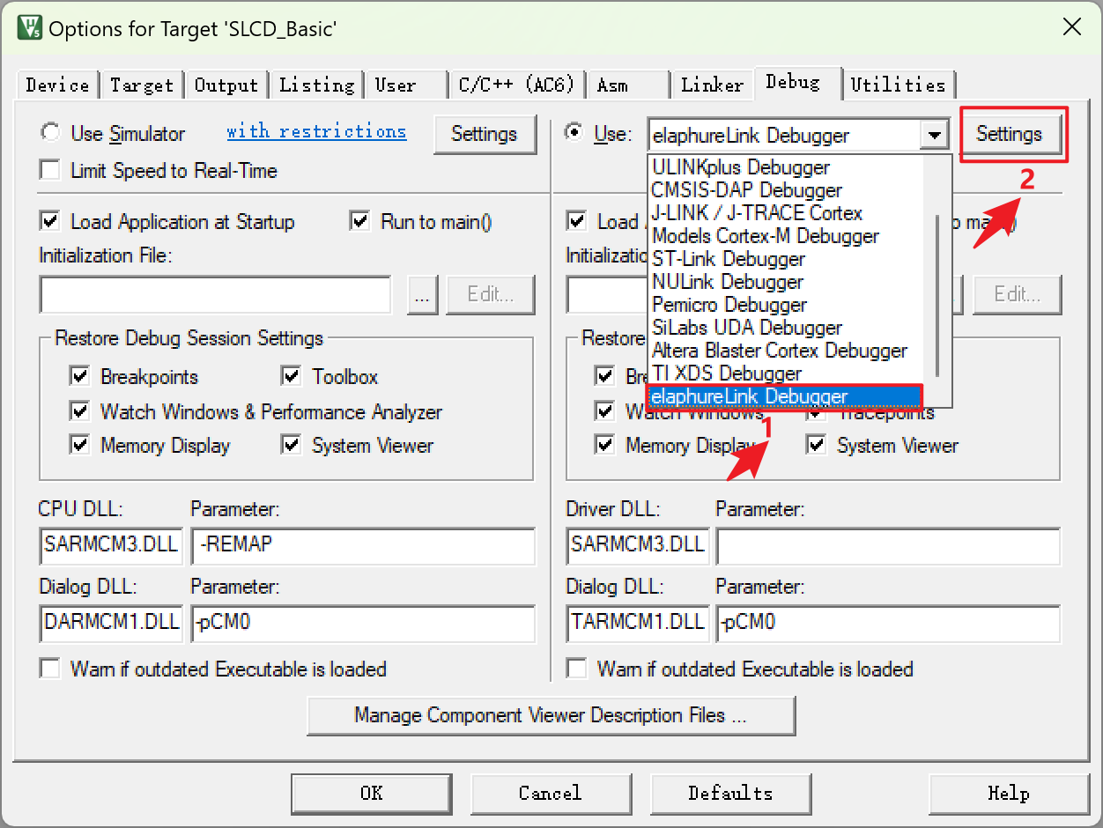
Task: Close the Options for Target dialog
Action: [1071, 27]
